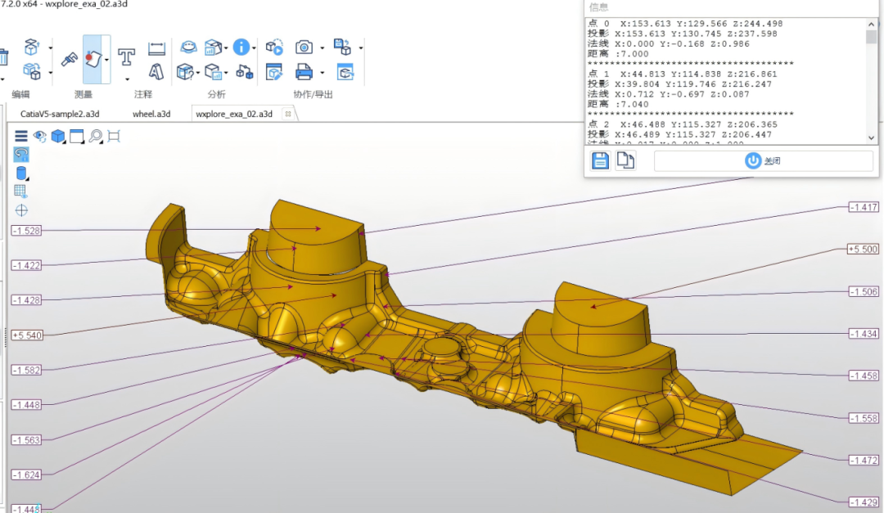The width and height of the screenshot is (884, 513).
Task: Select the wrench measurement tool
Action: tap(69, 58)
